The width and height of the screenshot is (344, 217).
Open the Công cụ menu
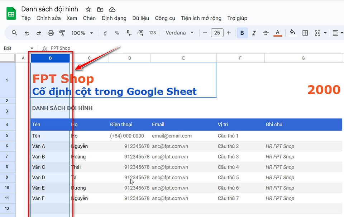[165, 18]
